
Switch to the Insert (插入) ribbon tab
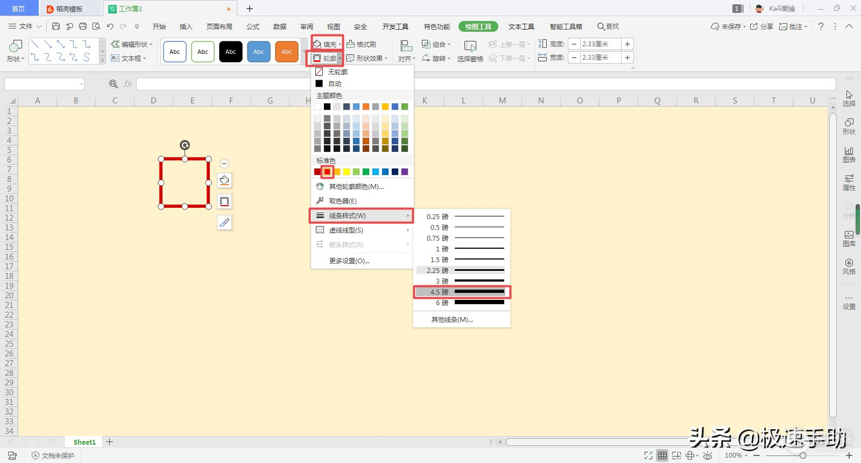pyautogui.click(x=186, y=26)
